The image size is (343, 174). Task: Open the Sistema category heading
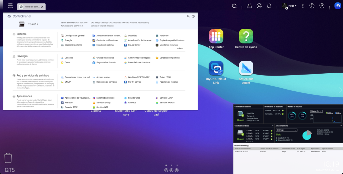point(21,34)
